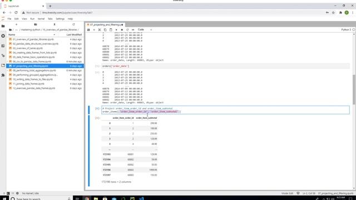Select 03_overview_of_series.ipynb file
This screenshot has height=200, width=356.
pos(45,48)
